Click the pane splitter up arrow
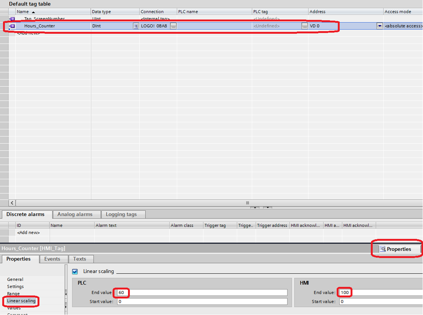The height and width of the screenshot is (315, 423). tap(255, 207)
